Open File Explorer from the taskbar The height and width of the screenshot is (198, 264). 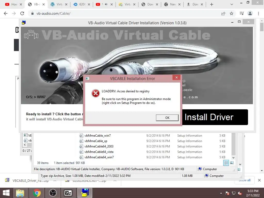(20, 193)
